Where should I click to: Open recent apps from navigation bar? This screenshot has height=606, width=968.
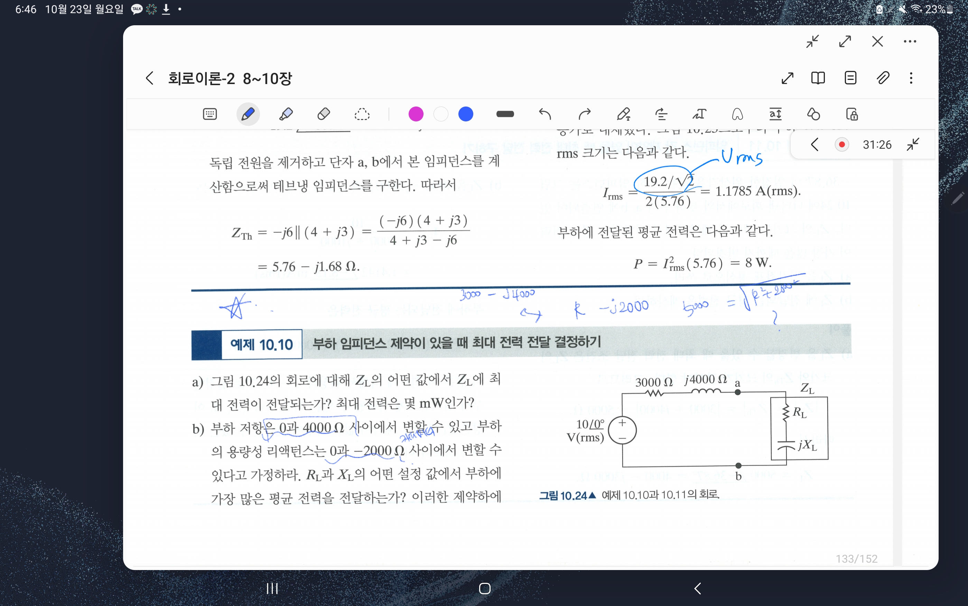coord(272,588)
